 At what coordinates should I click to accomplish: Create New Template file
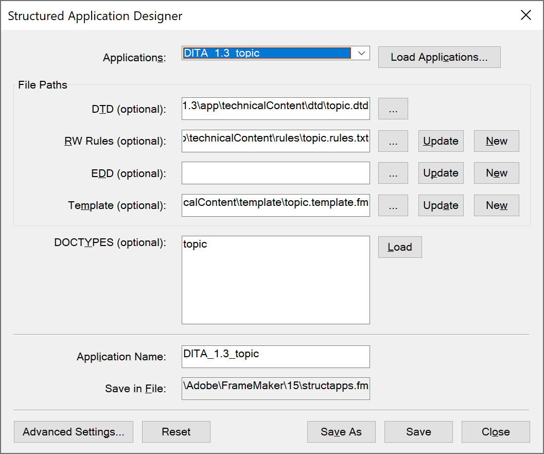click(497, 205)
